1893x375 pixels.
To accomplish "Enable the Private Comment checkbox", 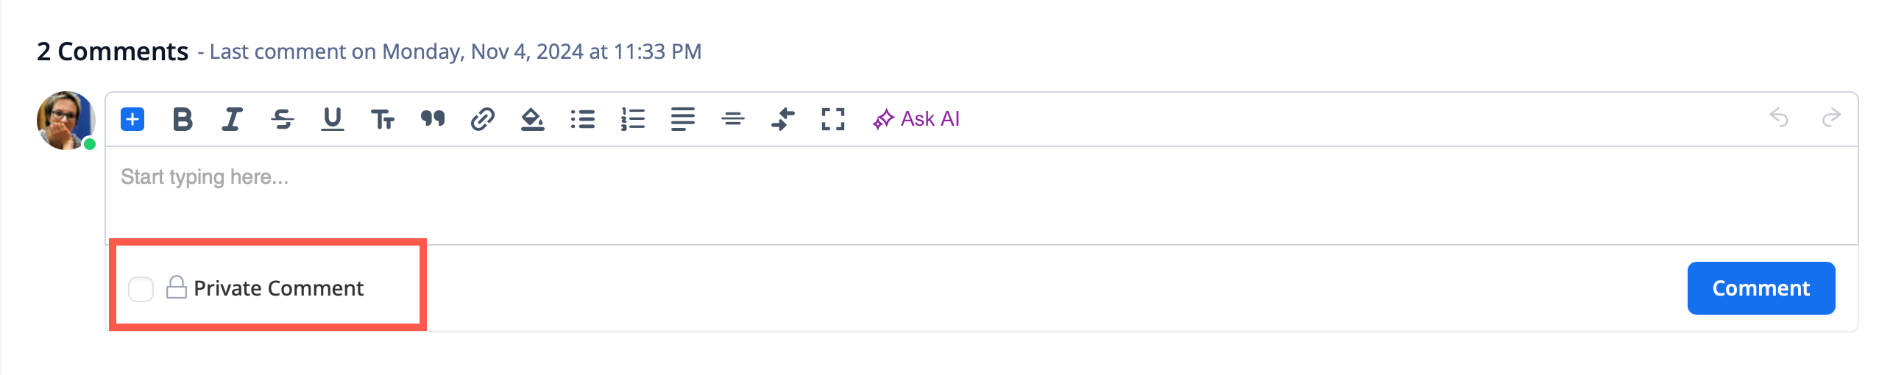I will [141, 289].
